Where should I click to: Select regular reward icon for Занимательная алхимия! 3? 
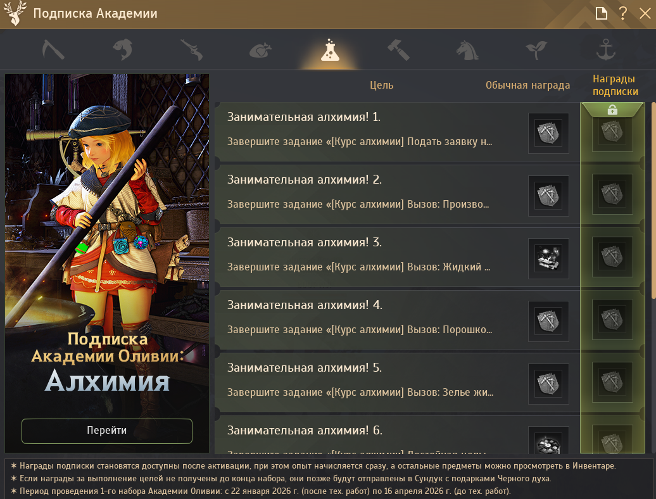548,258
